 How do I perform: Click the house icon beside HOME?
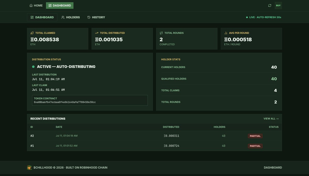click(x=31, y=5)
